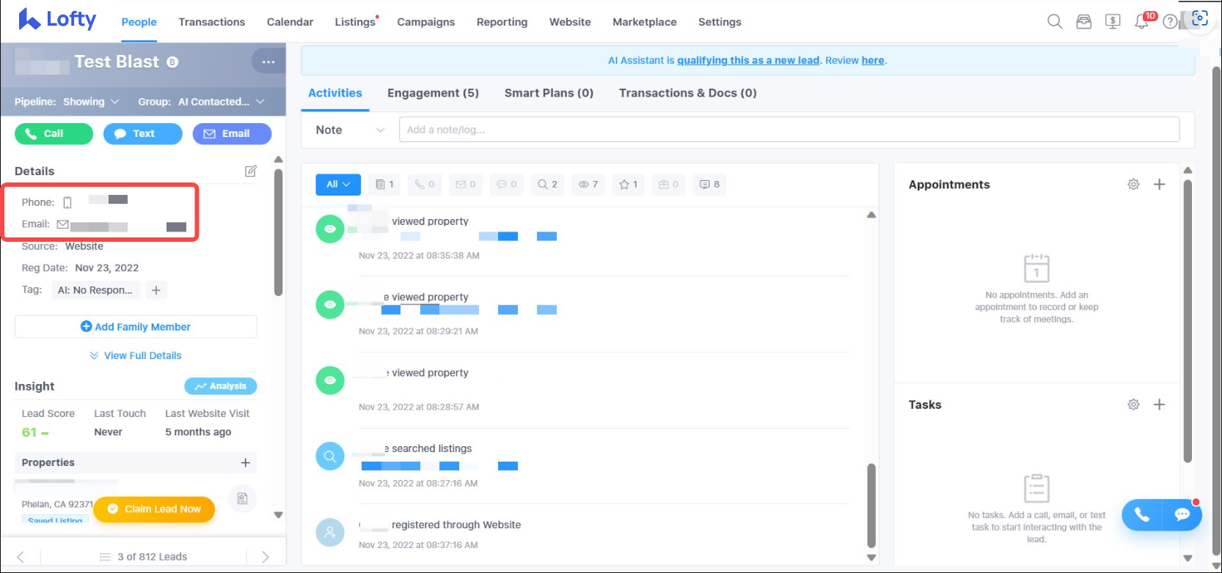Open the Reporting menu
The width and height of the screenshot is (1222, 573).
(x=502, y=22)
